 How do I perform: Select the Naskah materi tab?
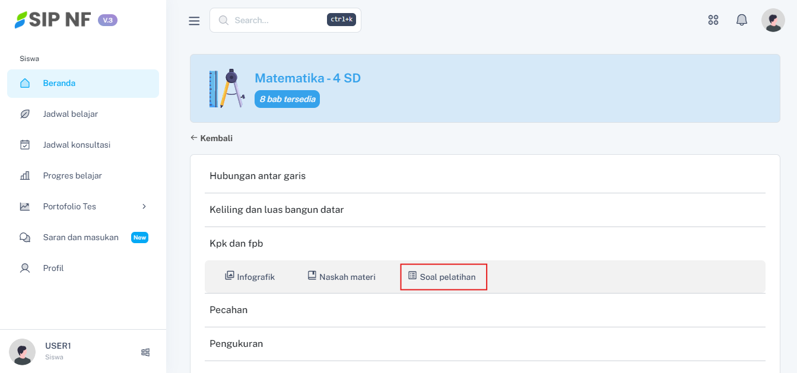341,277
